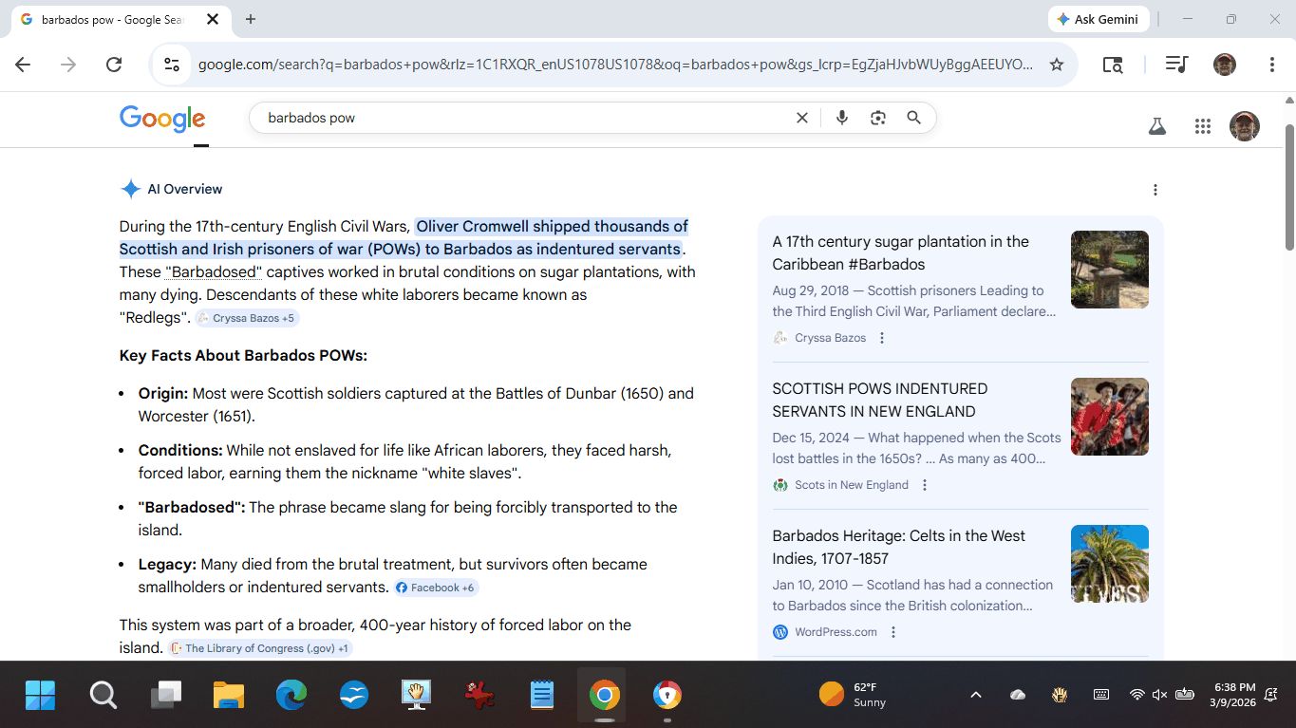
Task: Open File Explorer from the taskbar
Action: click(229, 696)
